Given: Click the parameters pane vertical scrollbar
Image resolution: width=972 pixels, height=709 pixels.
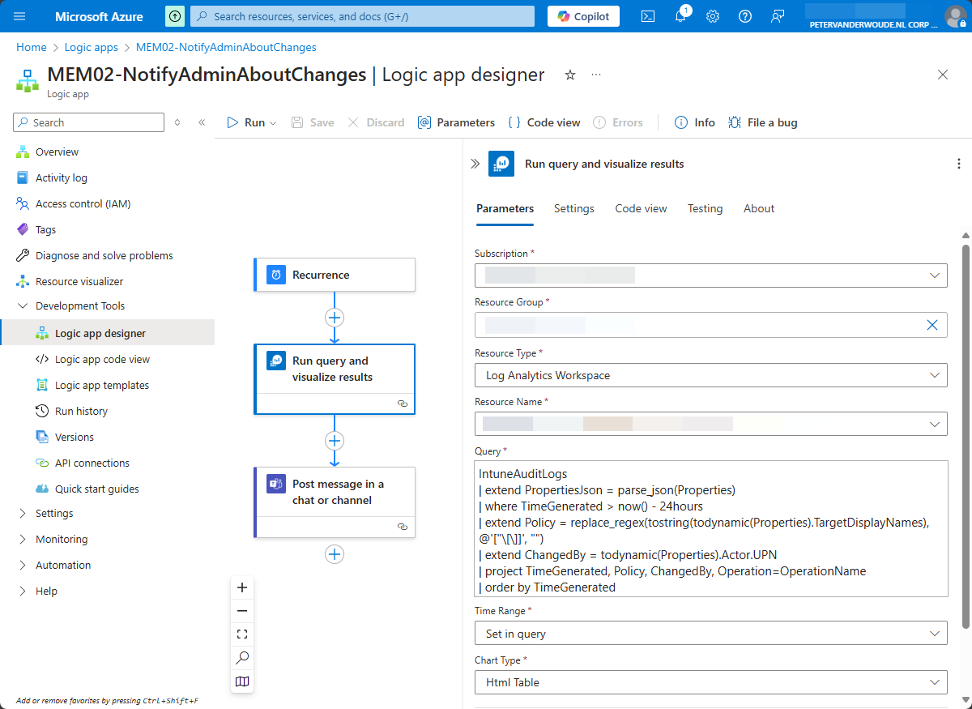Looking at the screenshot, I should 966,436.
